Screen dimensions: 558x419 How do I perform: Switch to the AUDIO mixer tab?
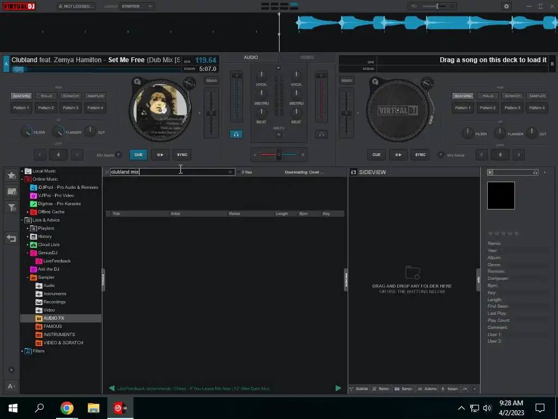coord(251,57)
